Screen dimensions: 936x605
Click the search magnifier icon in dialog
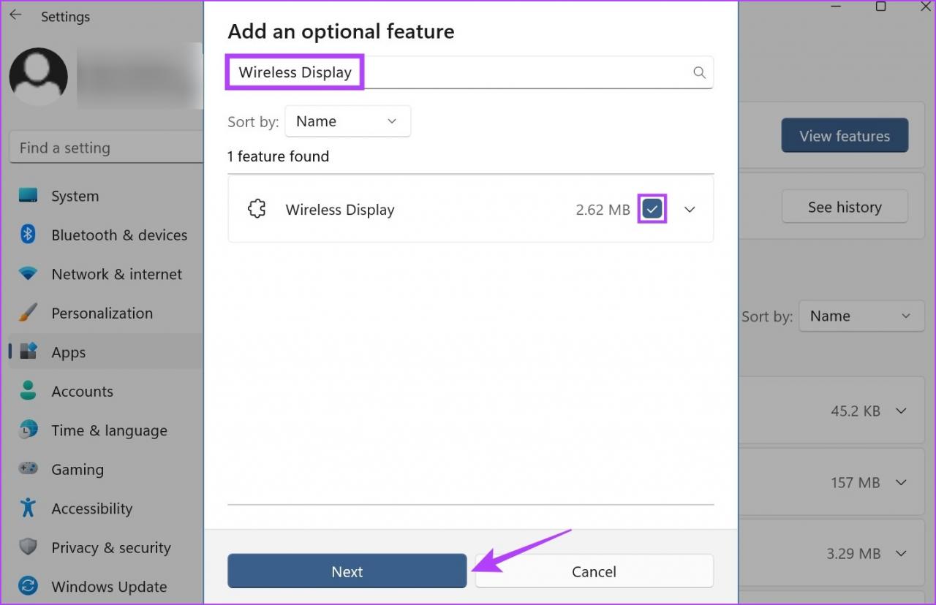tap(699, 72)
